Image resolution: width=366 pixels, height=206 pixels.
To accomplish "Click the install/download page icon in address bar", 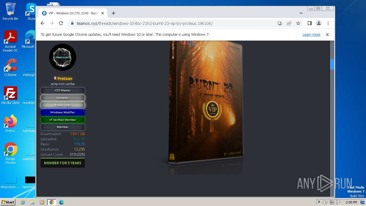I will click(x=280, y=23).
